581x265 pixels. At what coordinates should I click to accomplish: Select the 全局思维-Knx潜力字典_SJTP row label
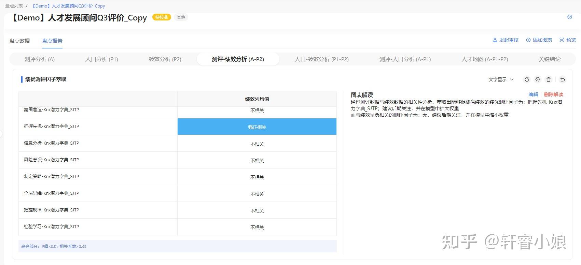click(51, 193)
